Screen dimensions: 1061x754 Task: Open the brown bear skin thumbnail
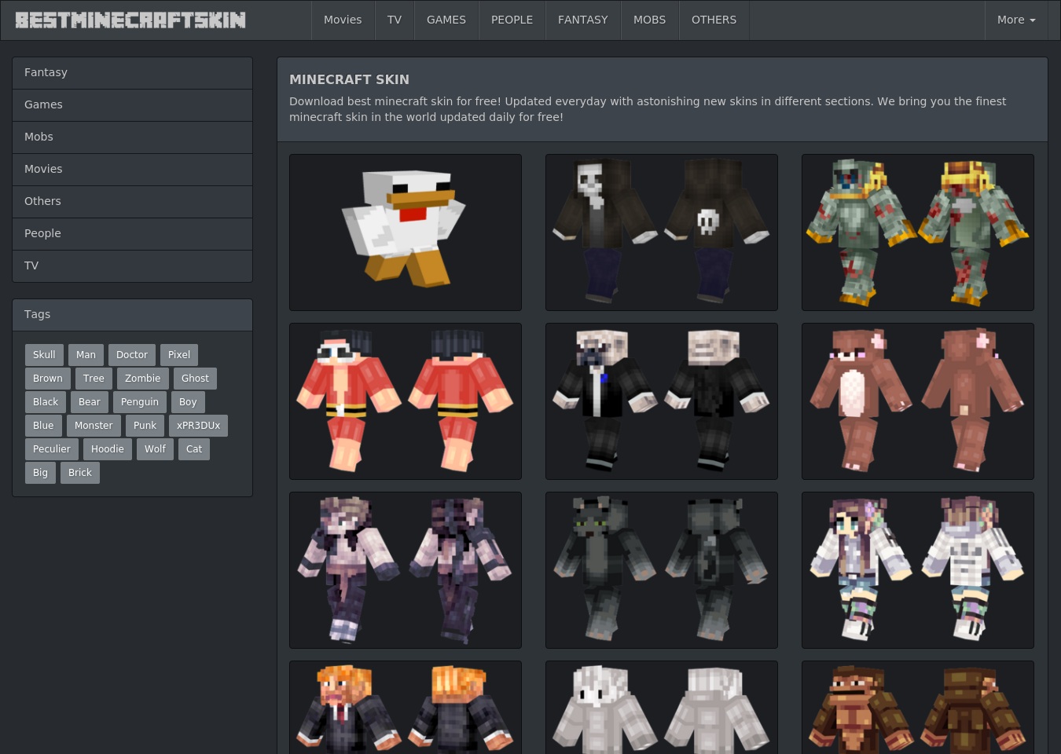coord(918,401)
